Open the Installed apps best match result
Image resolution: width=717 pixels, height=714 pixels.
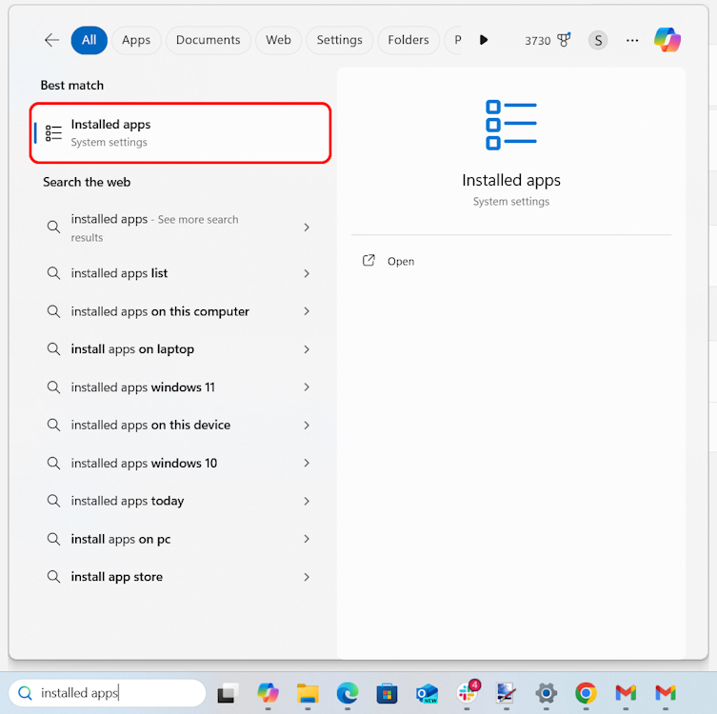pyautogui.click(x=180, y=132)
